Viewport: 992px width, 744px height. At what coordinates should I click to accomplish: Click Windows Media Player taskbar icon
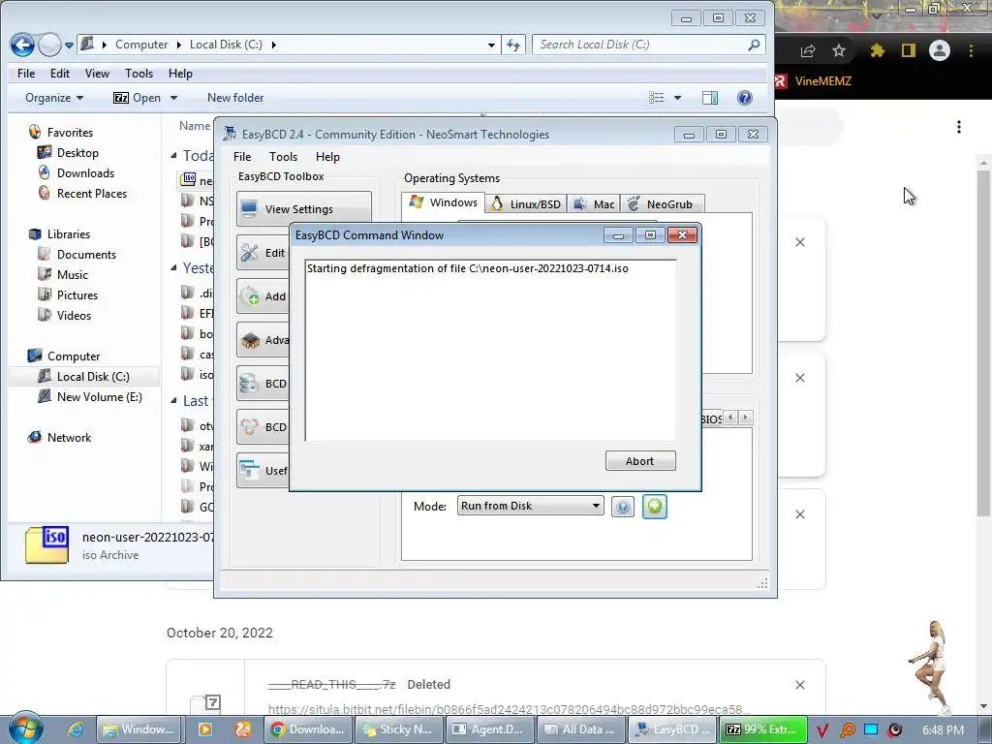[205, 728]
